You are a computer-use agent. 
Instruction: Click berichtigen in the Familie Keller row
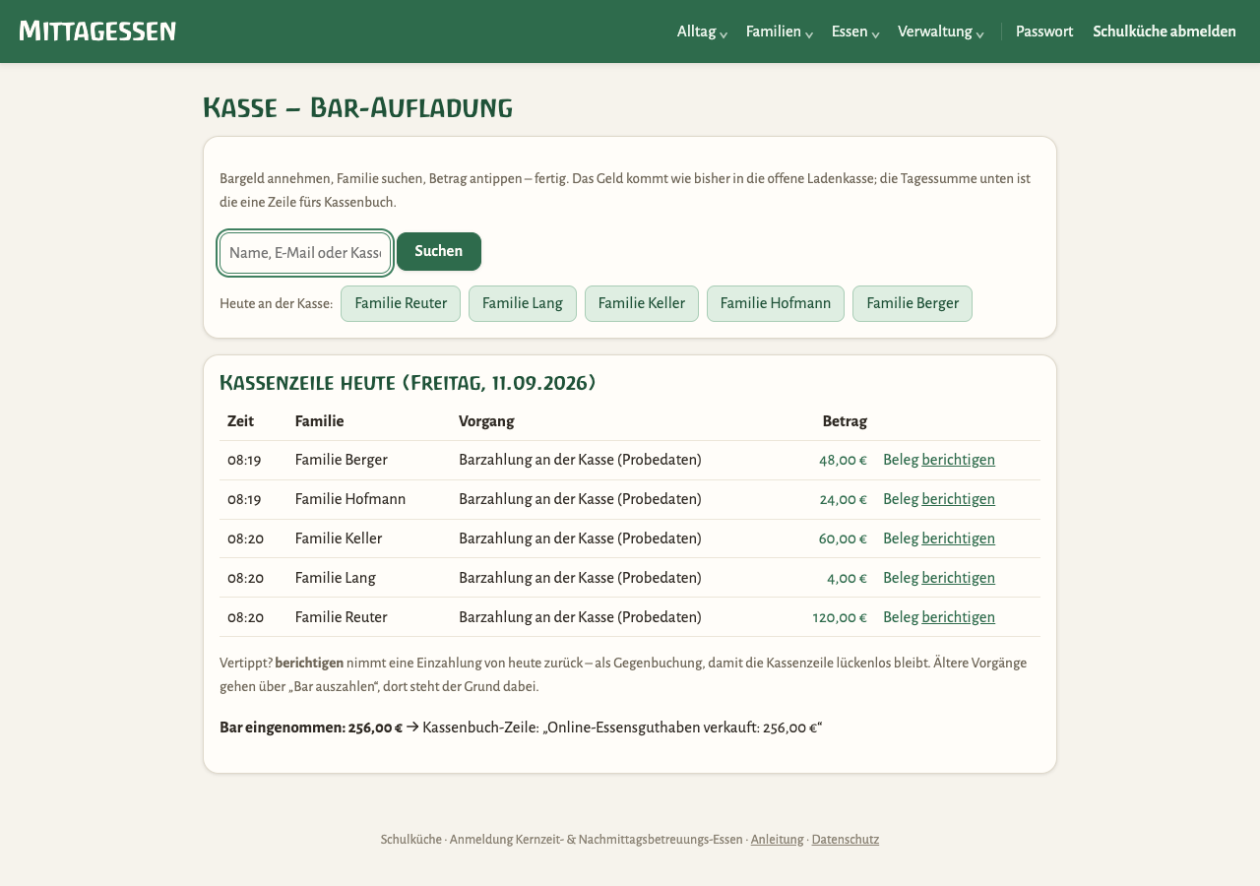(x=959, y=538)
